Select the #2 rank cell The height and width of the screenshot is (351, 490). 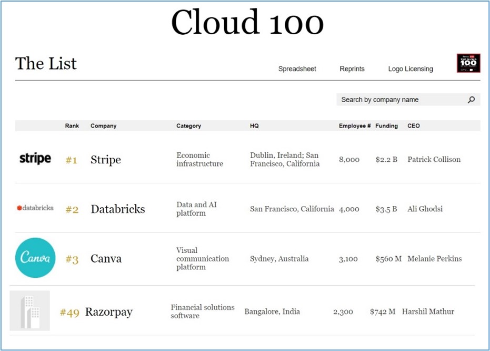click(x=72, y=210)
